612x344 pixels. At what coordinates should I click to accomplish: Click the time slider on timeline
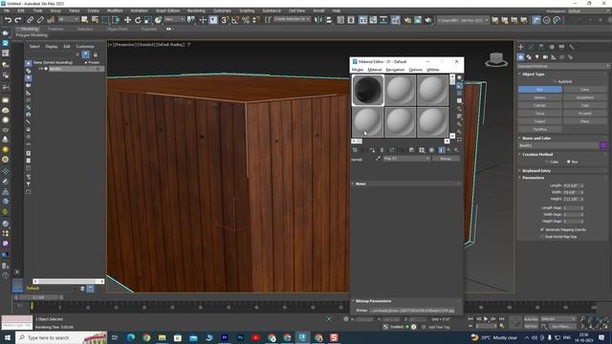pyautogui.click(x=38, y=297)
